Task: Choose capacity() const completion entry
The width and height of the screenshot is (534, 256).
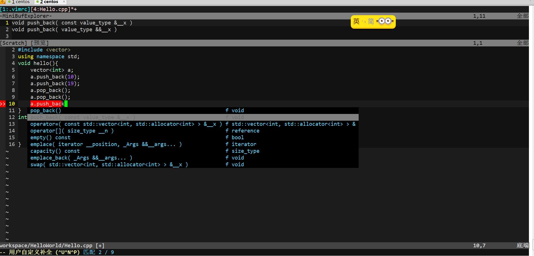Action: (193, 151)
